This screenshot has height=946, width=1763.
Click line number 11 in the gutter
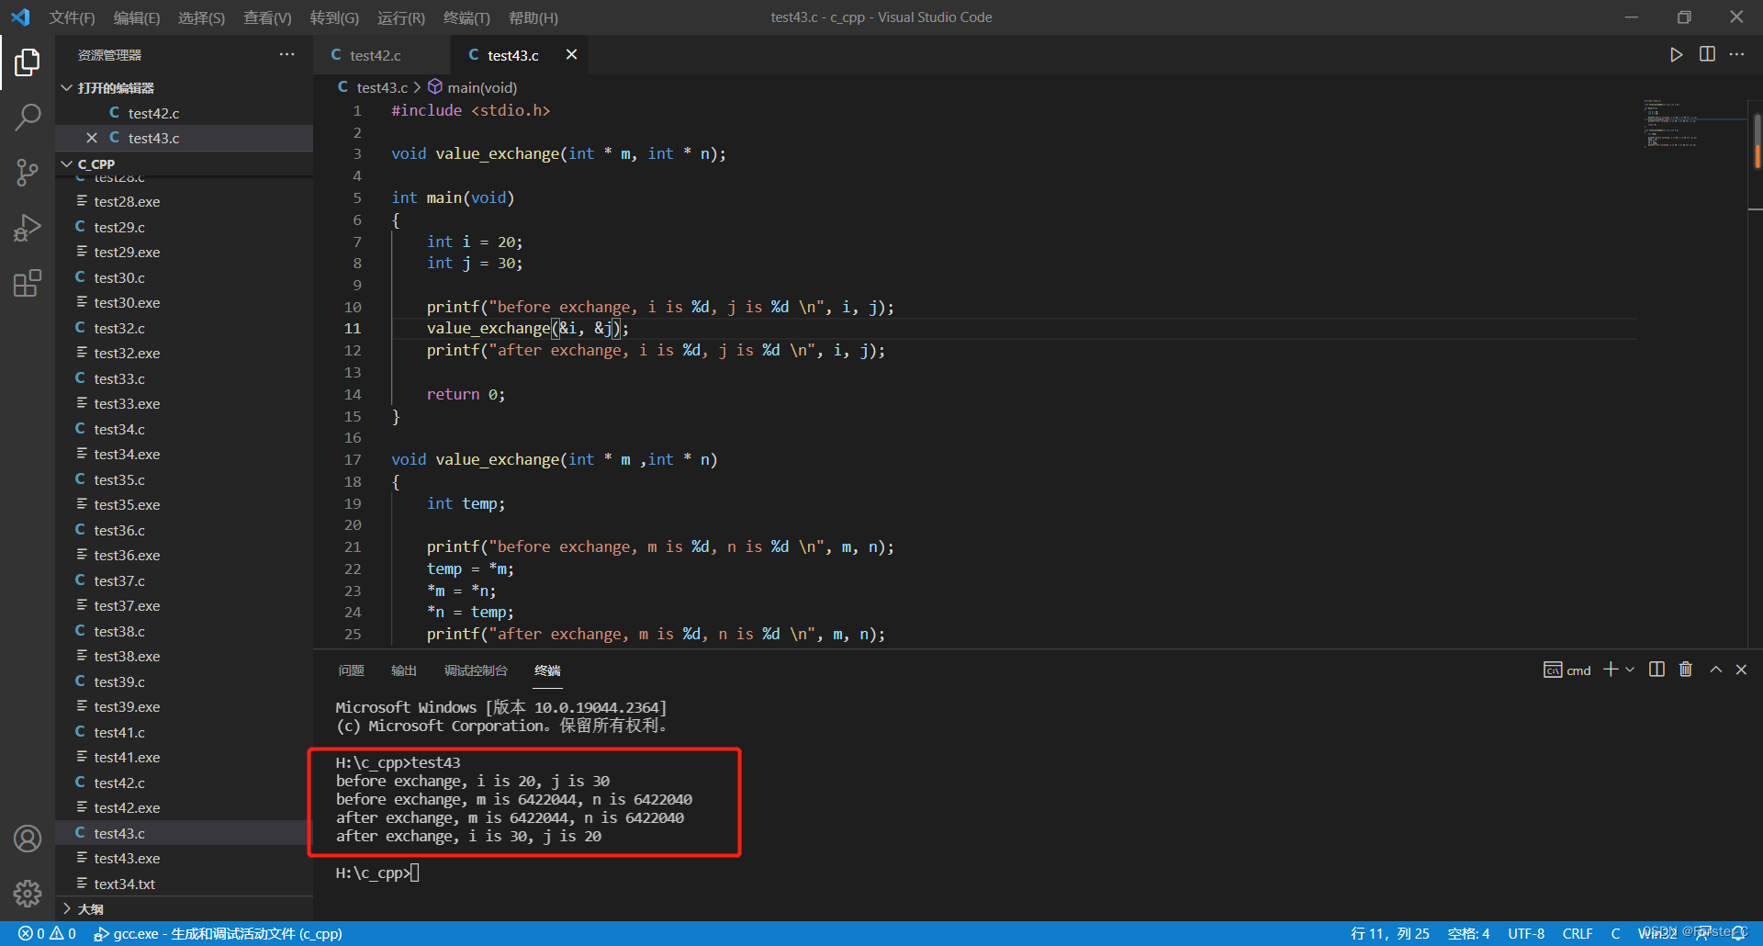click(353, 328)
